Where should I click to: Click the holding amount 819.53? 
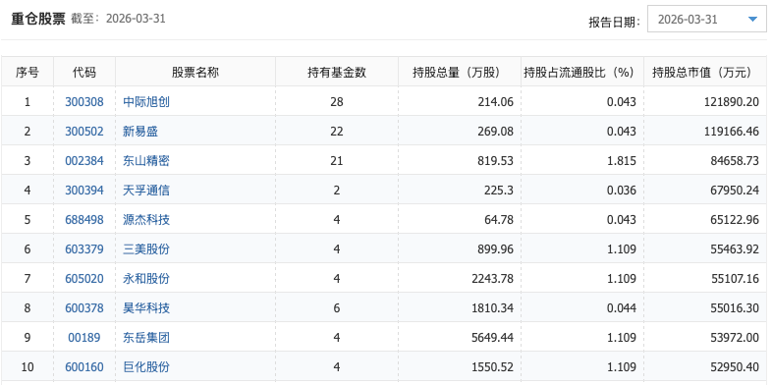495,161
